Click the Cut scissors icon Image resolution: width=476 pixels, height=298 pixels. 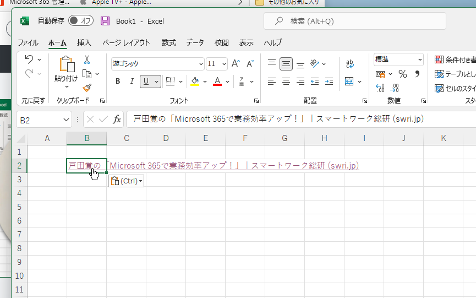coord(87,60)
